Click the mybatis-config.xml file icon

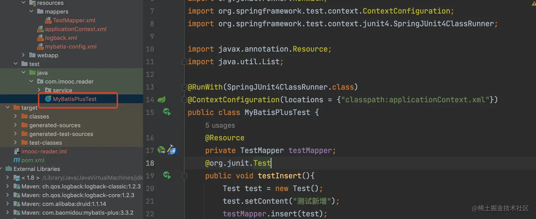point(40,46)
